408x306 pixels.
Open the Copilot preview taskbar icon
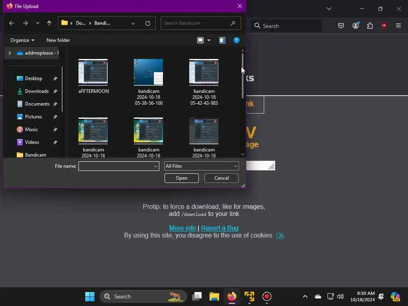click(x=395, y=296)
